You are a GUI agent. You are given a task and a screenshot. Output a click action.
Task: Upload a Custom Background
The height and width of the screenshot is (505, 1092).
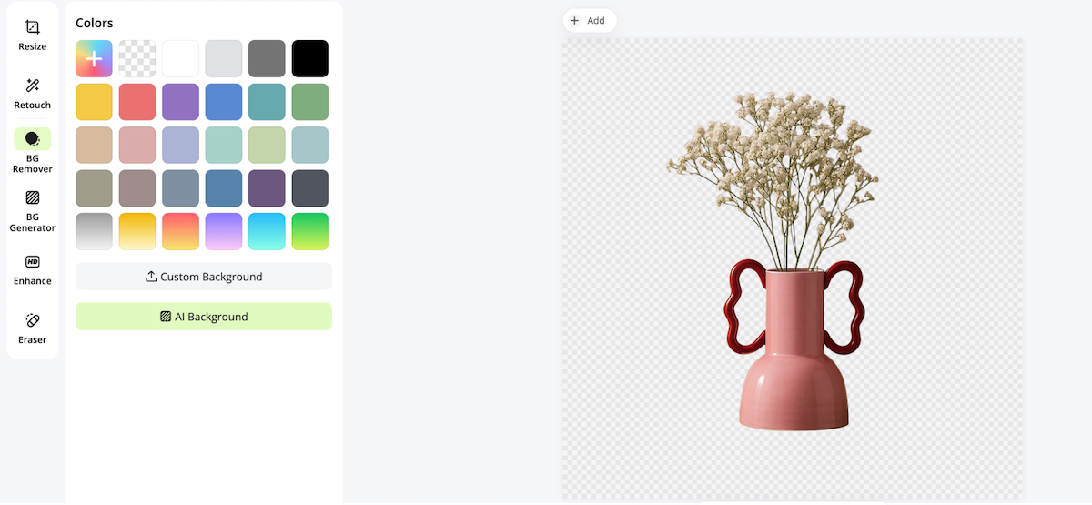click(x=204, y=277)
